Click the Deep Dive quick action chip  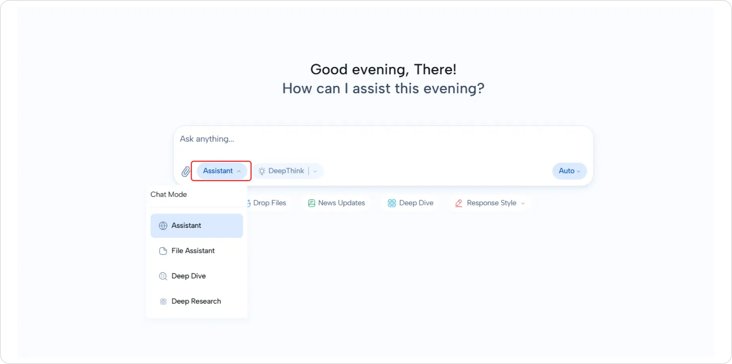(416, 203)
